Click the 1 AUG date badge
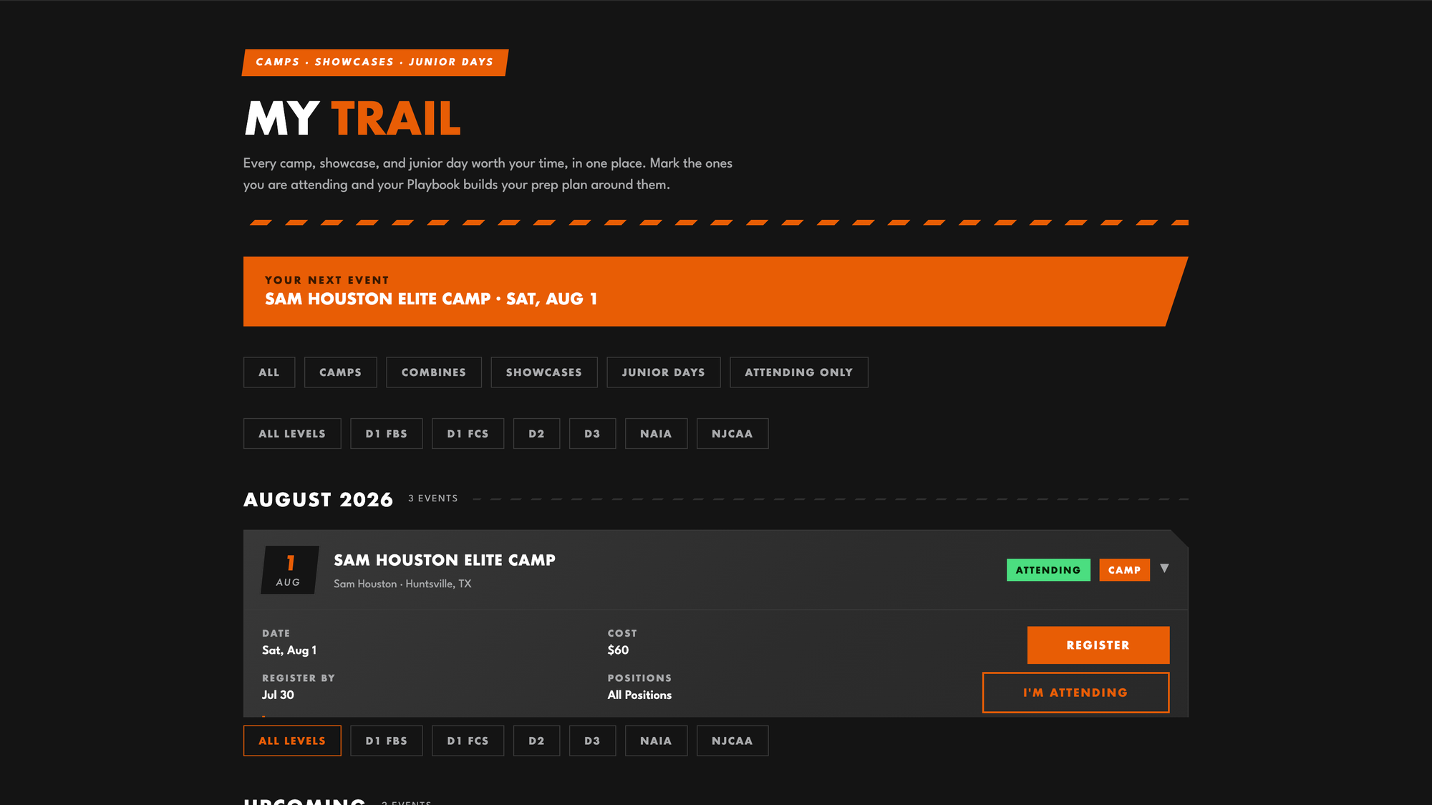1432x805 pixels. coord(289,570)
